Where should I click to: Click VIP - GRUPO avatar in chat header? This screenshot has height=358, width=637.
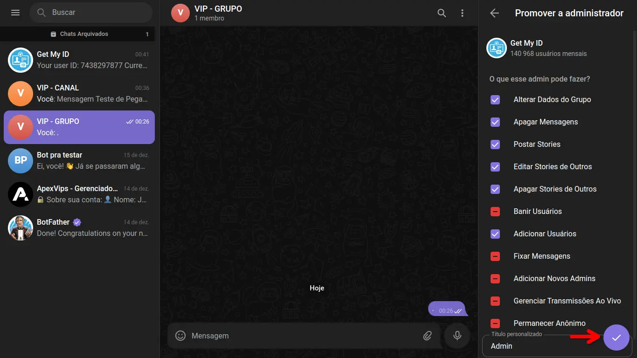tap(180, 13)
